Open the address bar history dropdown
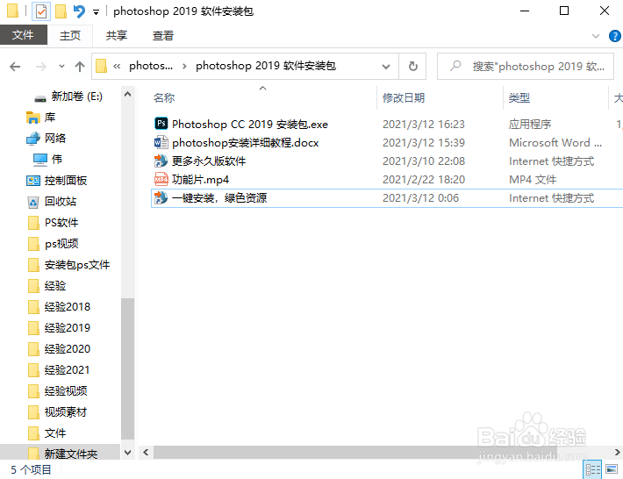This screenshot has height=479, width=623. (x=386, y=67)
